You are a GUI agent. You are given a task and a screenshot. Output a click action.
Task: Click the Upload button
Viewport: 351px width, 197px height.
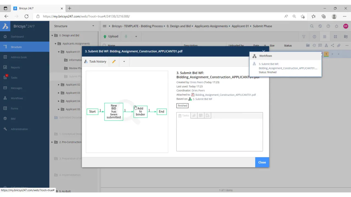(x=111, y=36)
